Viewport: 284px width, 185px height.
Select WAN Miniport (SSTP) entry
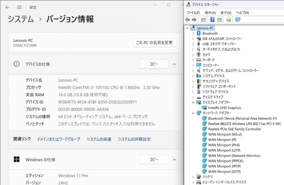click(224, 171)
